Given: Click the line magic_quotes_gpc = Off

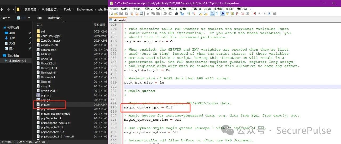Looking at the screenshot, I should coord(148,107).
